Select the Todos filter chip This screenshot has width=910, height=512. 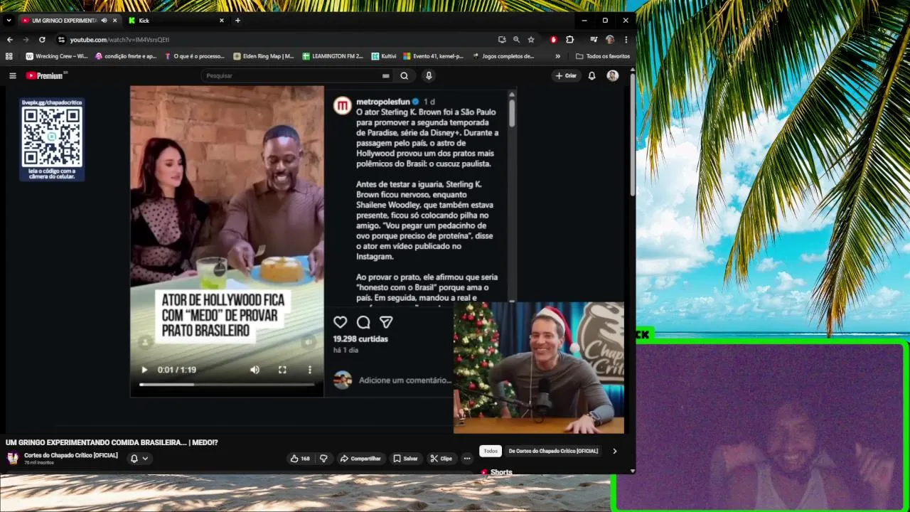[x=491, y=451]
